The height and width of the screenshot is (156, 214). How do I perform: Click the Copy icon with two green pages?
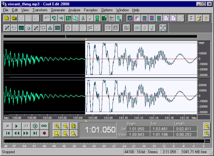[76, 18]
